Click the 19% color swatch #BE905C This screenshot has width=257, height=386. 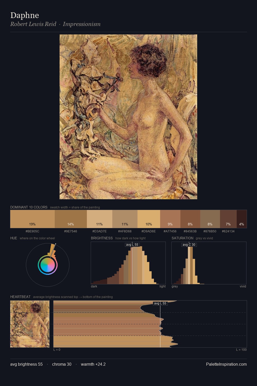tap(32, 219)
